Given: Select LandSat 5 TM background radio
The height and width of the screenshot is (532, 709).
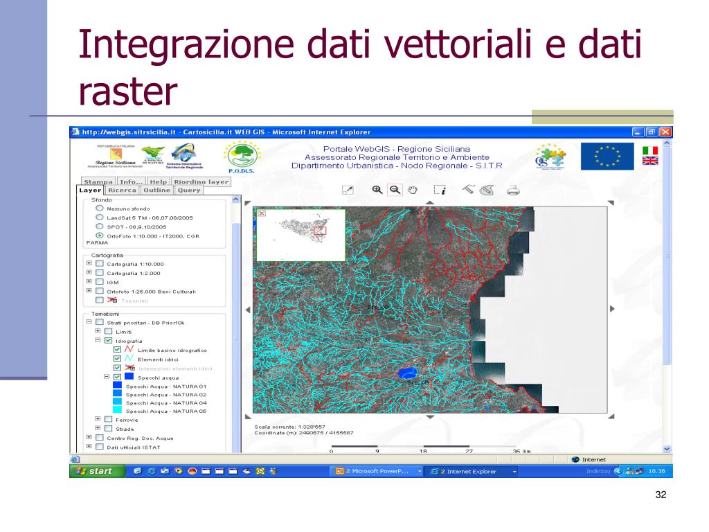Looking at the screenshot, I should (100, 217).
